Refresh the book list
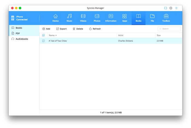 click(x=95, y=29)
